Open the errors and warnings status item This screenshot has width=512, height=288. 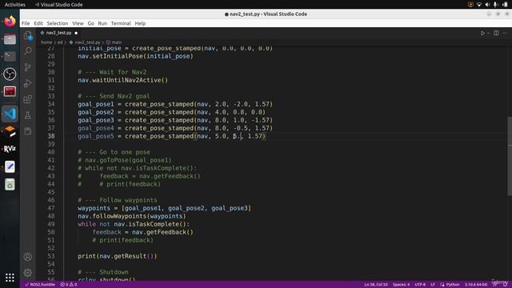tap(69, 285)
